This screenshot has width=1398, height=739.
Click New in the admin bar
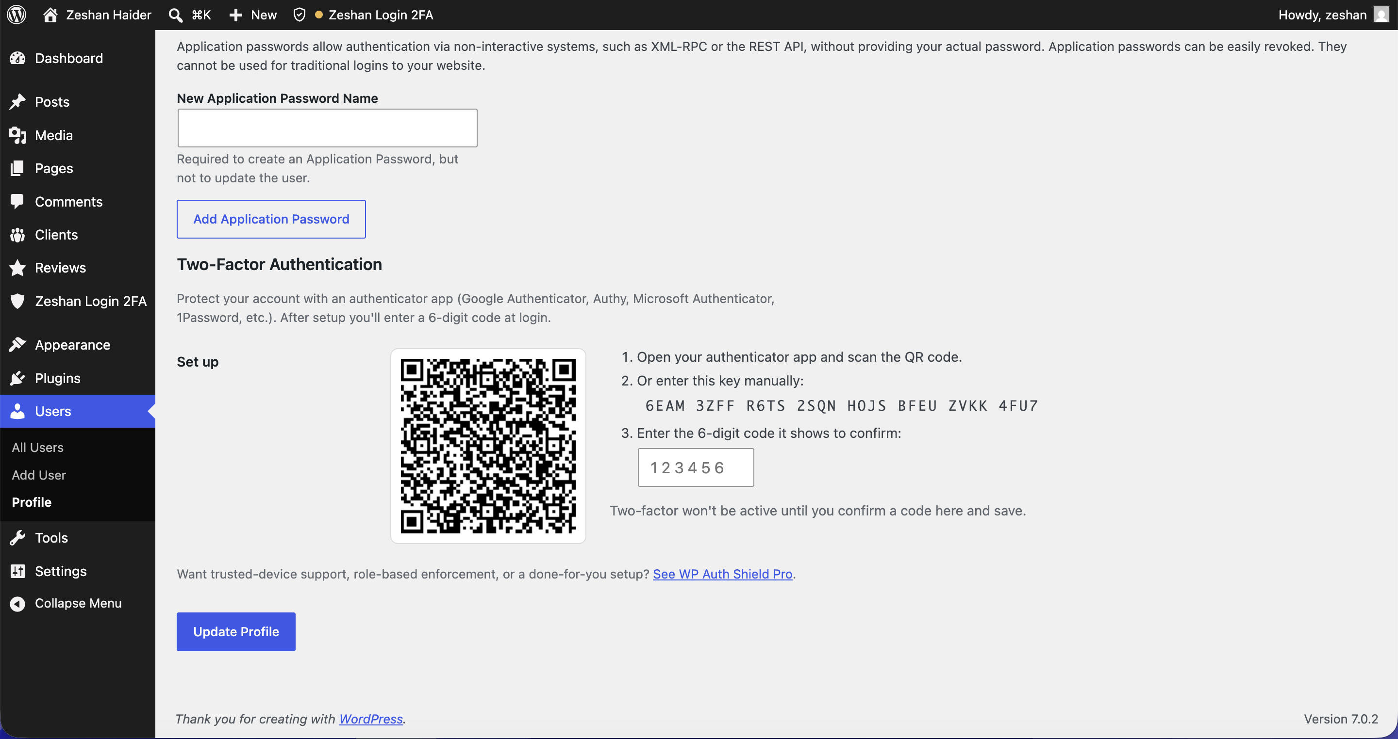tap(264, 15)
